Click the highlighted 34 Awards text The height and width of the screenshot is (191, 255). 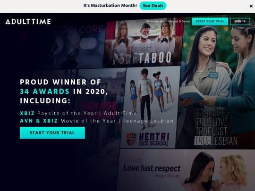coord(44,91)
